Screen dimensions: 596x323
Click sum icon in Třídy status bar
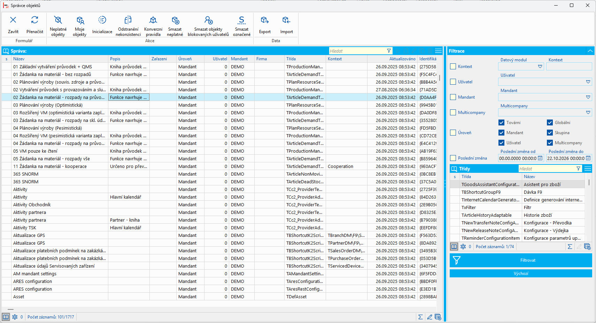[570, 246]
